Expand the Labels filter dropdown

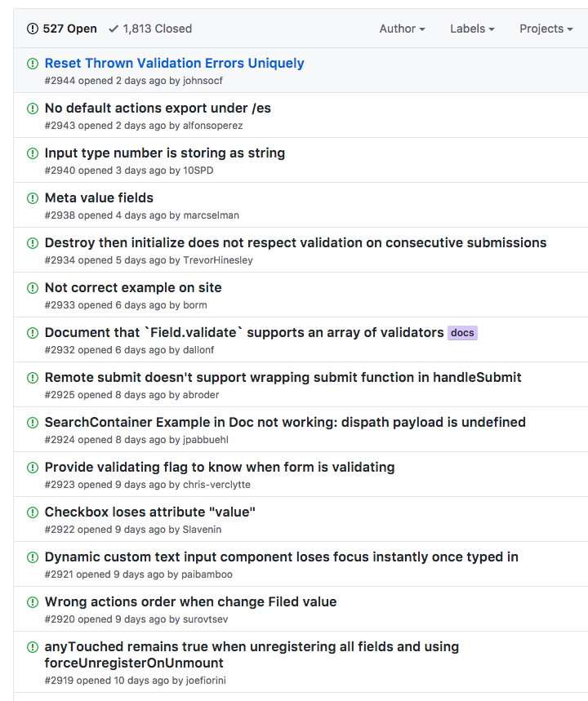coord(472,29)
